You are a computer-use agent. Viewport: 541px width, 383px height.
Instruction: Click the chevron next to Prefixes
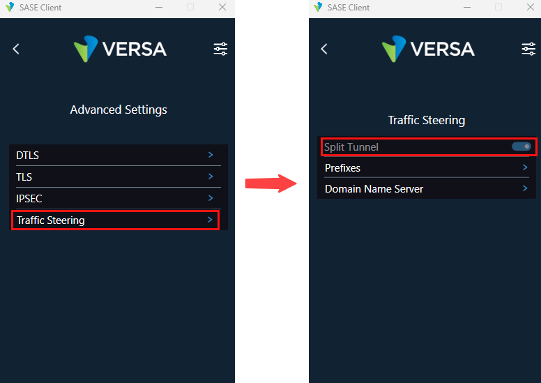(525, 167)
